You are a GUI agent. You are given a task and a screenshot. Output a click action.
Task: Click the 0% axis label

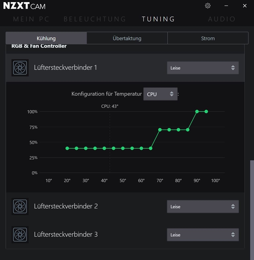[34, 173]
